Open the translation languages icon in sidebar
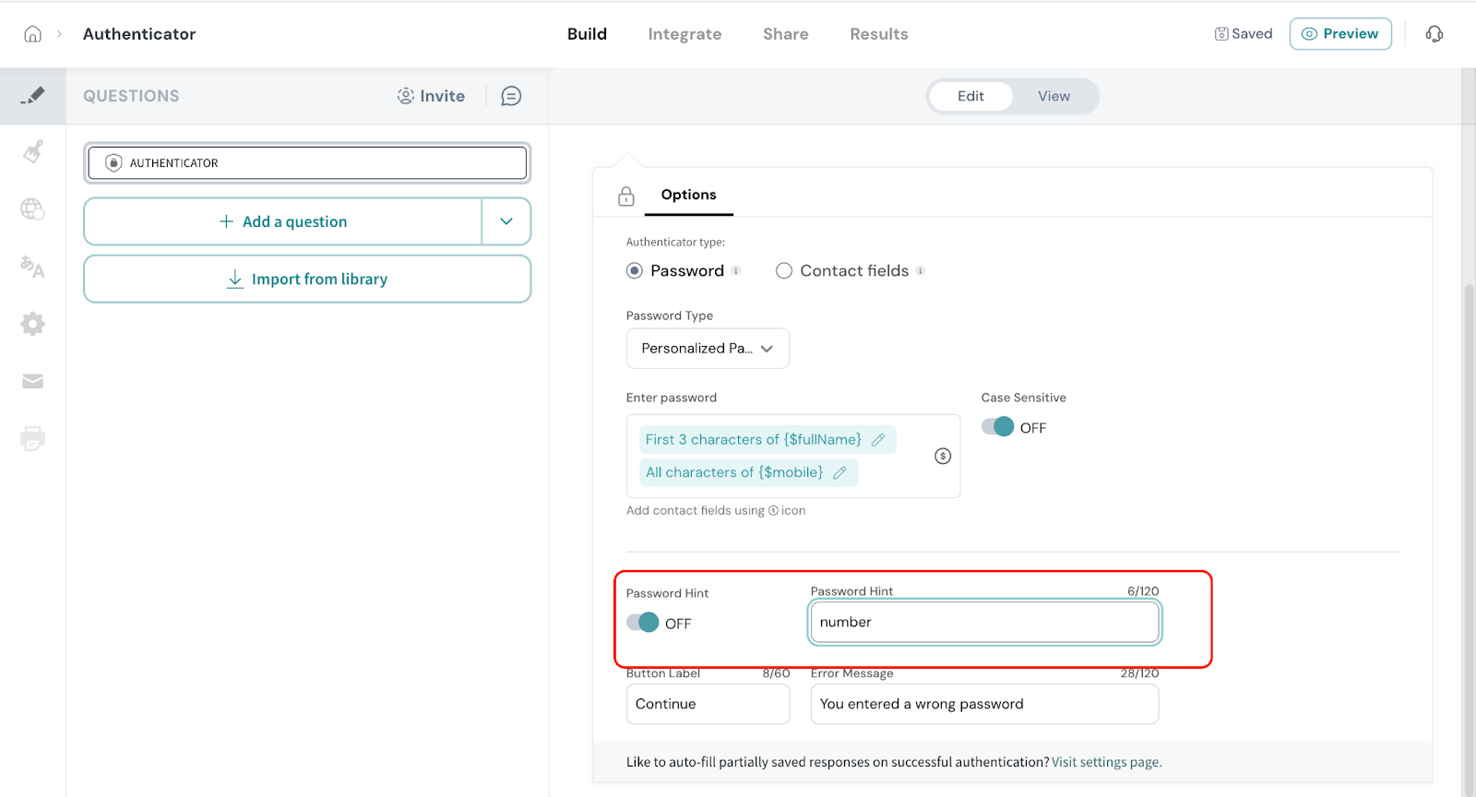Viewport: 1476px width, 797px height. point(33,267)
